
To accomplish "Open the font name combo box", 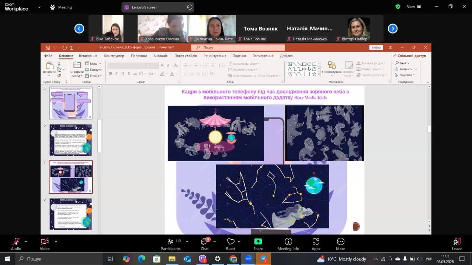I will click(127, 66).
